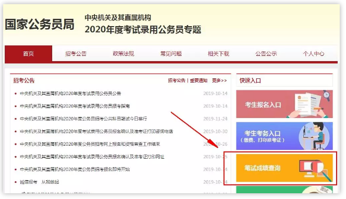Open 公务员报考指南 article
346x199 pixels.
75,106
